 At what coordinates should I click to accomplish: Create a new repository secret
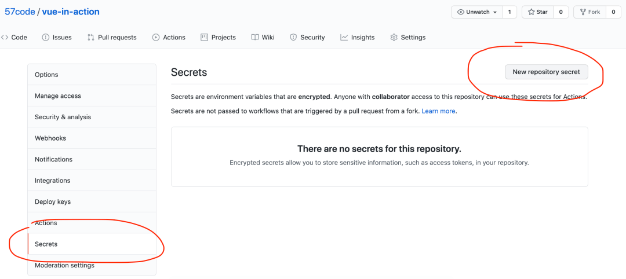[x=547, y=72]
